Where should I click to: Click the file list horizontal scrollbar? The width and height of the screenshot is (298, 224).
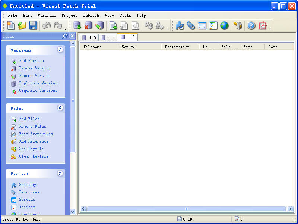tap(187, 209)
